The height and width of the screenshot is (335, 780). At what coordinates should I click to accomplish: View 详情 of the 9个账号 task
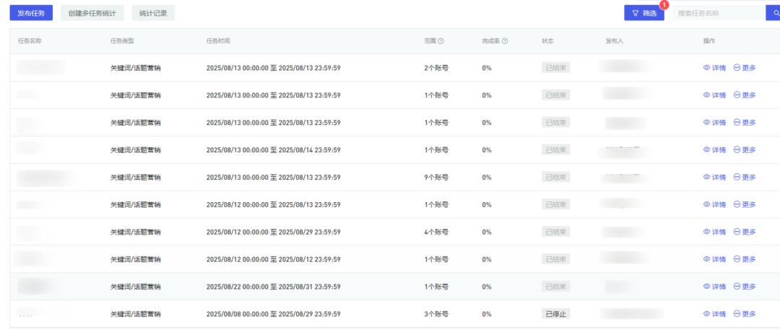pyautogui.click(x=714, y=178)
